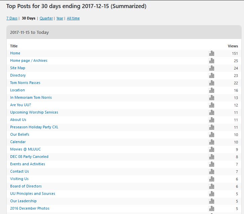Switch to the All time period
This screenshot has width=244, height=214.
click(73, 18)
